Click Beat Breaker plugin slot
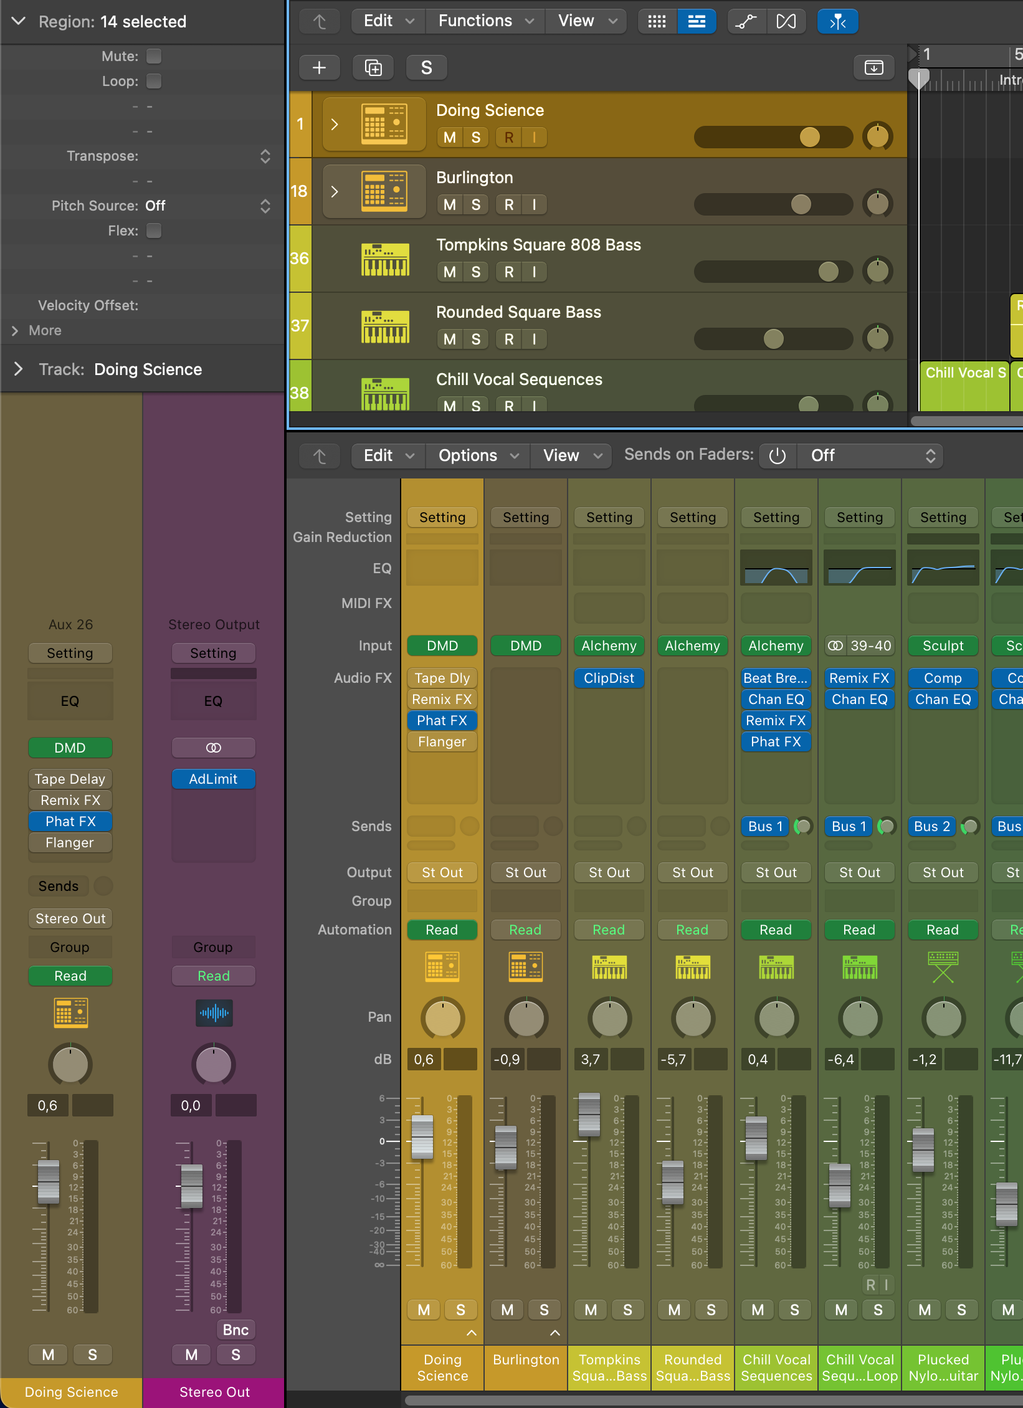 (x=776, y=678)
